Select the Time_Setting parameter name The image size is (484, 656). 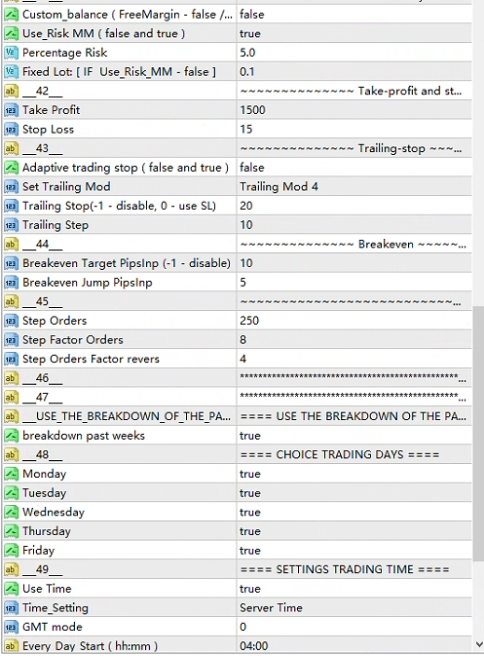(x=56, y=608)
